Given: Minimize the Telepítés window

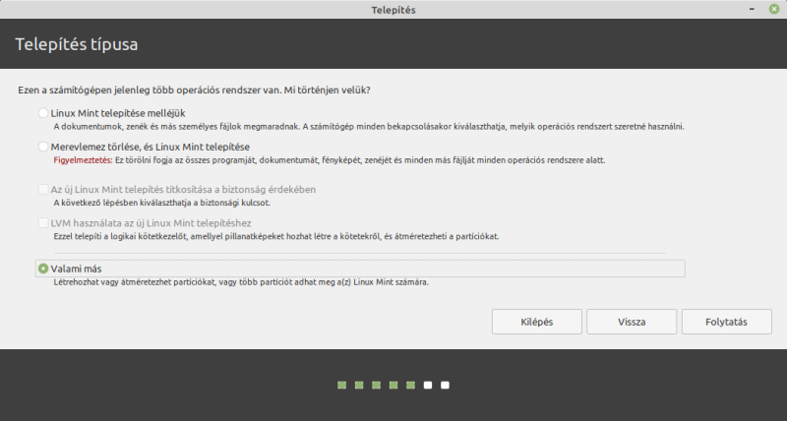Looking at the screenshot, I should [x=752, y=10].
